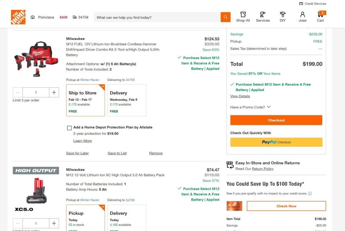
Task: Select Delivery option for combo kit
Action: [127, 100]
